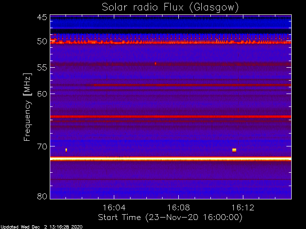Click the 16:12 time axis label
The width and height of the screenshot is (306, 229).
243,208
